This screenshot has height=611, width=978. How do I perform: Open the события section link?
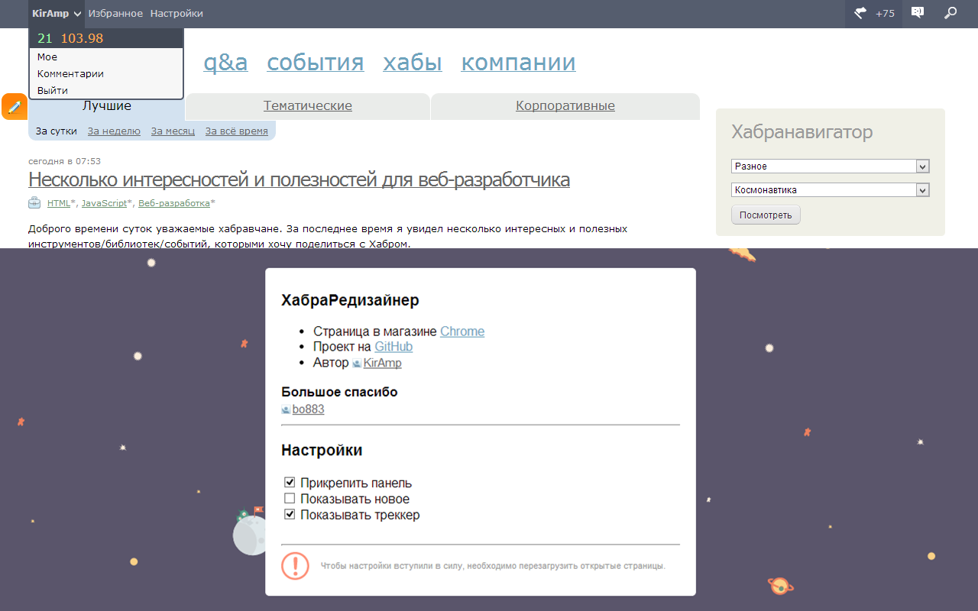pos(316,63)
